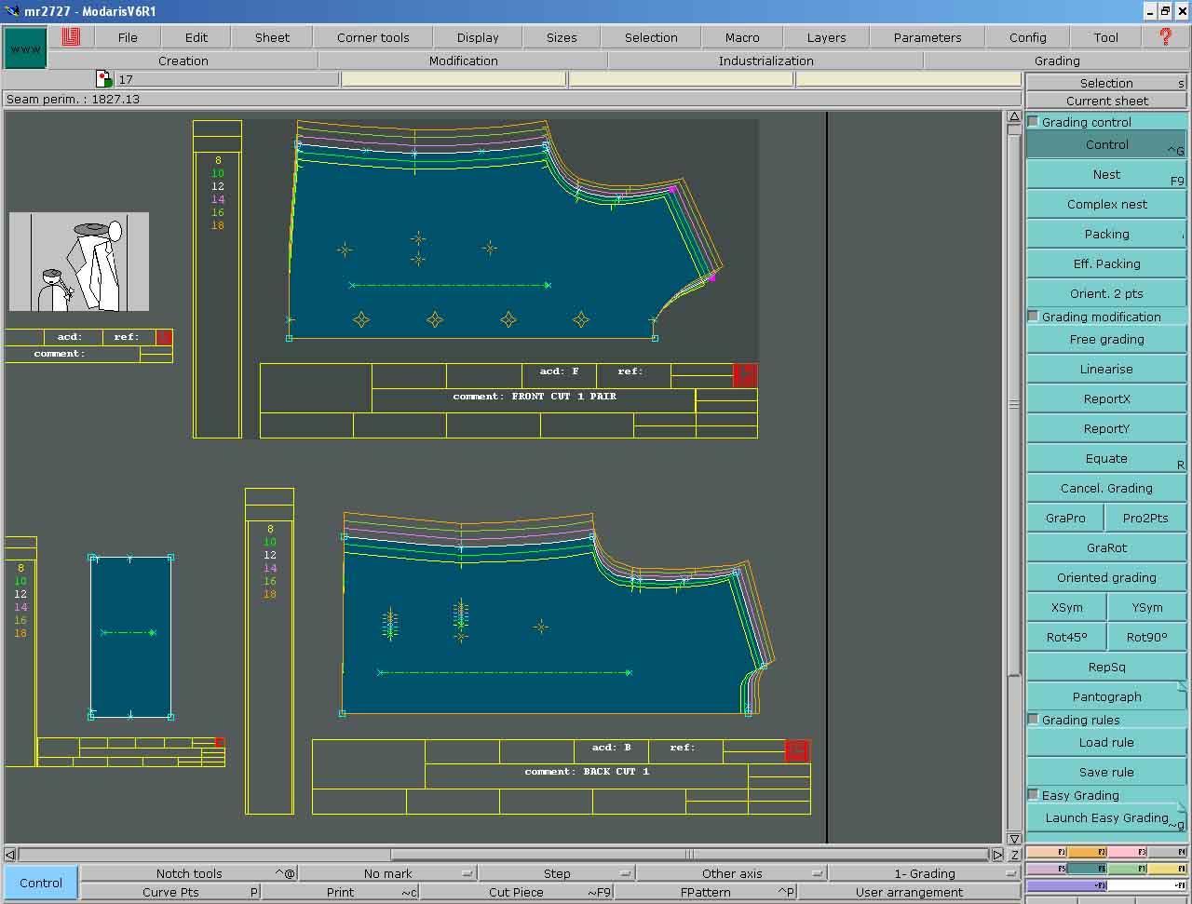This screenshot has width=1192, height=904.
Task: Click the sheet icon beside number 17
Action: tap(104, 80)
